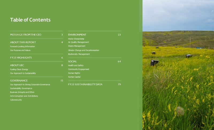Navigate to the Governance section

[x=19, y=81]
